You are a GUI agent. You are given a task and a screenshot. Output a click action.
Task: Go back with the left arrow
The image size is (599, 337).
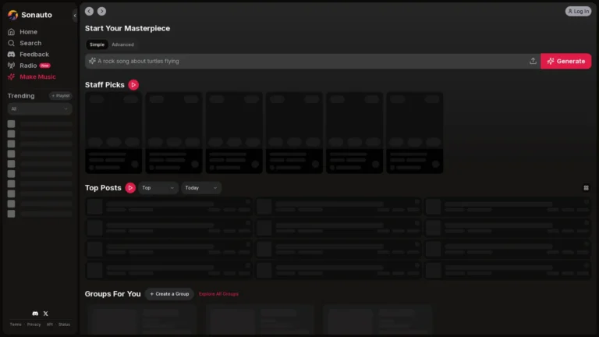pos(89,11)
